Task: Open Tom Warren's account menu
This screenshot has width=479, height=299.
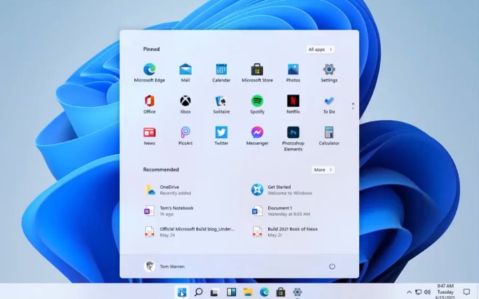Action: click(164, 266)
